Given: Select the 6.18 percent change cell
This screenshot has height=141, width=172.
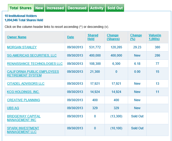Looking at the screenshot, I should coord(137,64).
